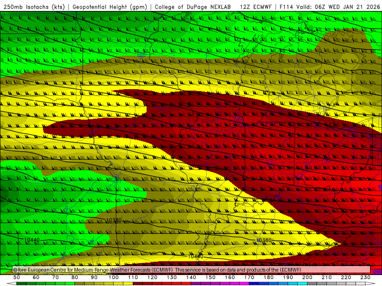Click the "12Z ECMWF" model run label

255,7
